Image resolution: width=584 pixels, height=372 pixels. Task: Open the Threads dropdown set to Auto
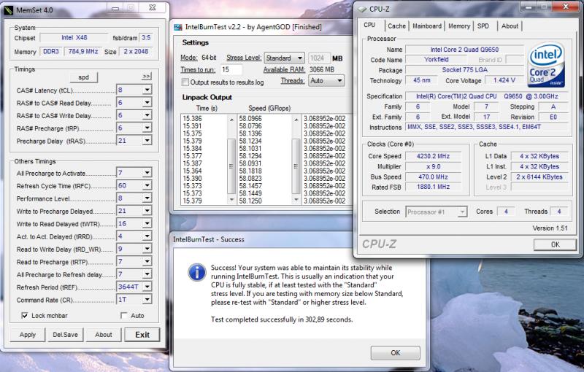(x=339, y=81)
